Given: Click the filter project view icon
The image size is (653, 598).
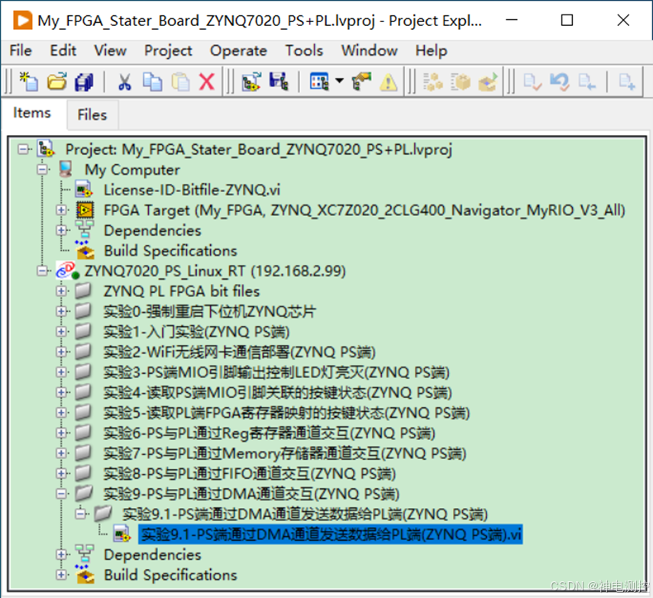Looking at the screenshot, I should point(319,81).
